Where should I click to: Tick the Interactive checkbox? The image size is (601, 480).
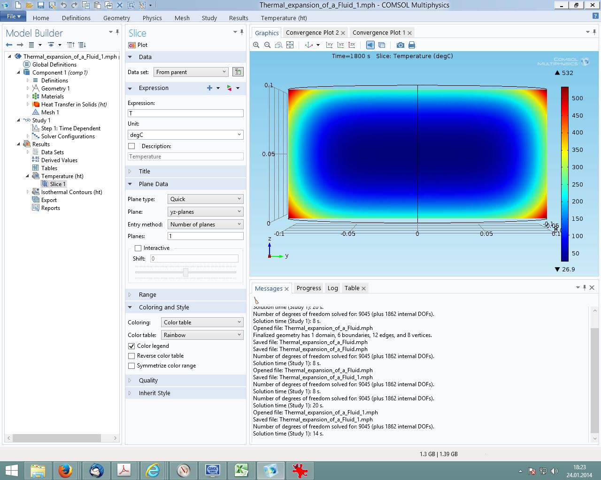[x=138, y=248]
